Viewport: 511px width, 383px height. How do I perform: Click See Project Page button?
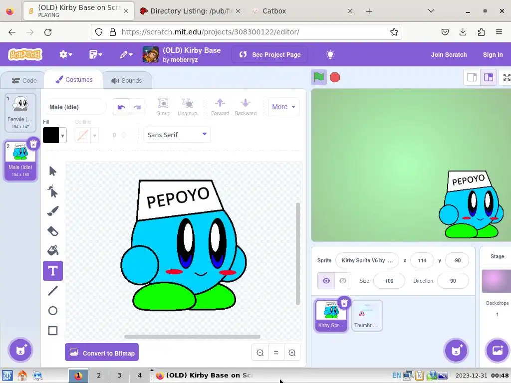[x=270, y=55]
